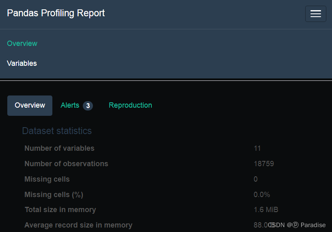Select the Number of variables label
Image resolution: width=332 pixels, height=232 pixels.
60,148
